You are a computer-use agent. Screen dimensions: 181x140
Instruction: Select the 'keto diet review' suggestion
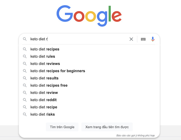point(44,93)
